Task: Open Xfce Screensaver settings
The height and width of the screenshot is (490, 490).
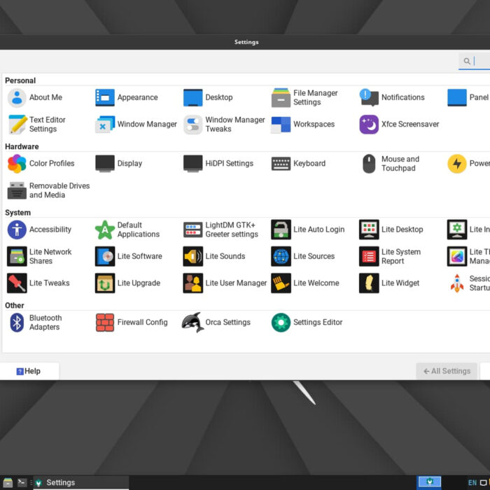Action: [399, 125]
